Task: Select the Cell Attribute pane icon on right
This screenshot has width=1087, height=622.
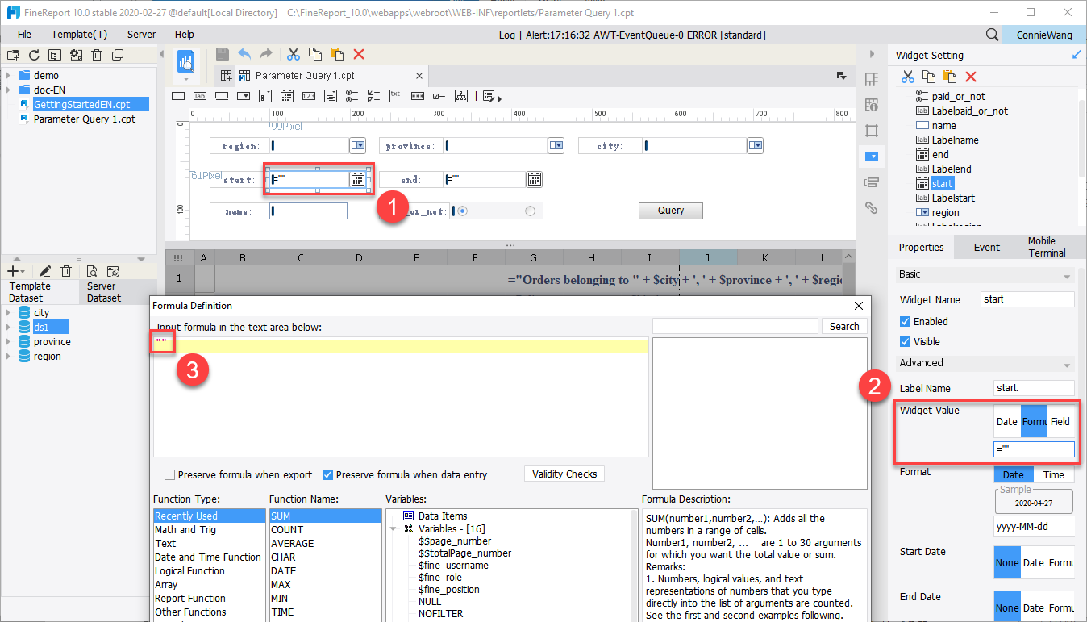Action: pyautogui.click(x=873, y=104)
